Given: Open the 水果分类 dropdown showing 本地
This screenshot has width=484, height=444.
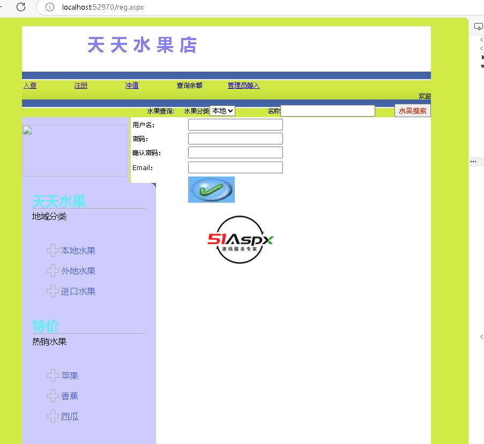Looking at the screenshot, I should point(222,111).
